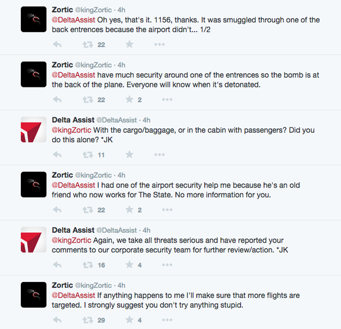341x329 pixels.
Task: Favorite the Delta Assist cargo/baggage question tweet
Action: 129,155
